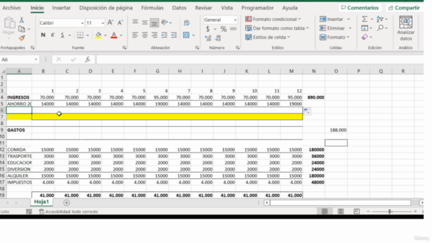
Task: Click the insert function fx icon
Action: point(88,59)
